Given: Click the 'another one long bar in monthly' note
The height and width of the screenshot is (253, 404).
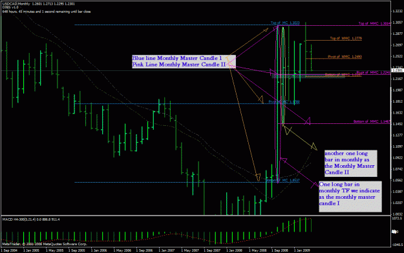Looking at the screenshot, I should [350, 163].
